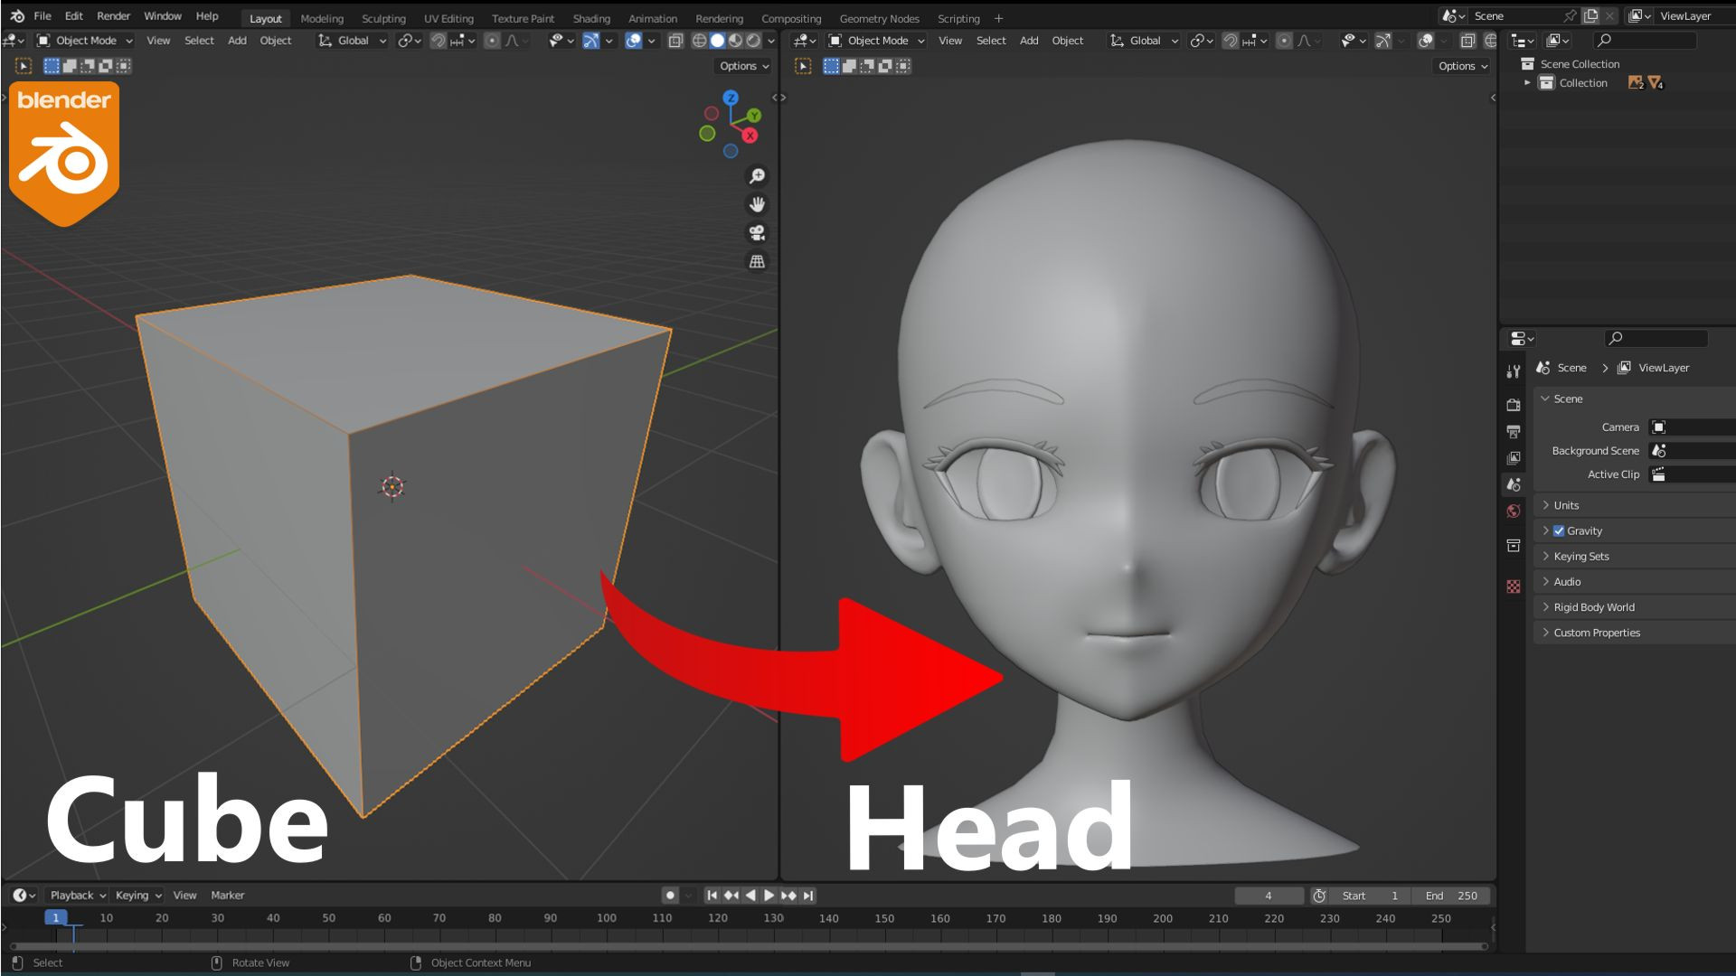The image size is (1736, 976).
Task: Toggle snapping magnet in left viewport header
Action: coord(438,41)
